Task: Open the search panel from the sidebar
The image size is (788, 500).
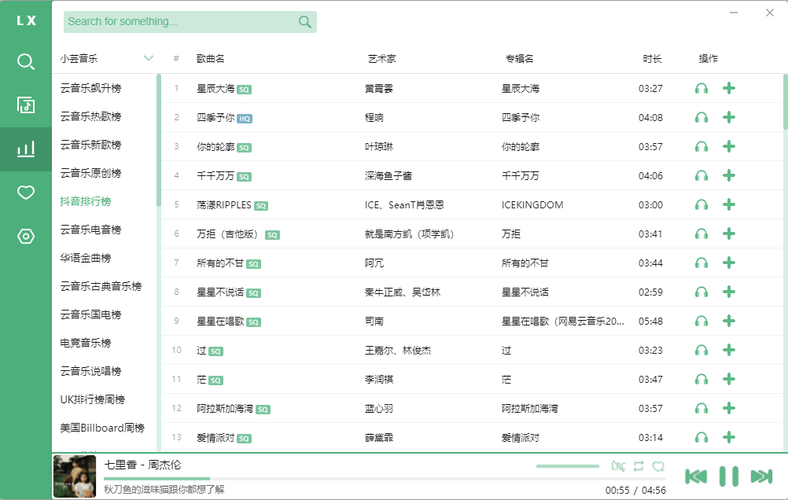Action: 25,61
